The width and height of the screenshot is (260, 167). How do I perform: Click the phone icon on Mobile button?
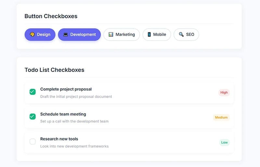pos(149,35)
